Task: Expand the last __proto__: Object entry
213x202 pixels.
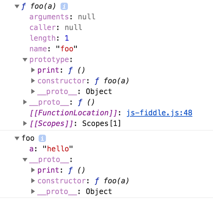Action: tap(33, 191)
